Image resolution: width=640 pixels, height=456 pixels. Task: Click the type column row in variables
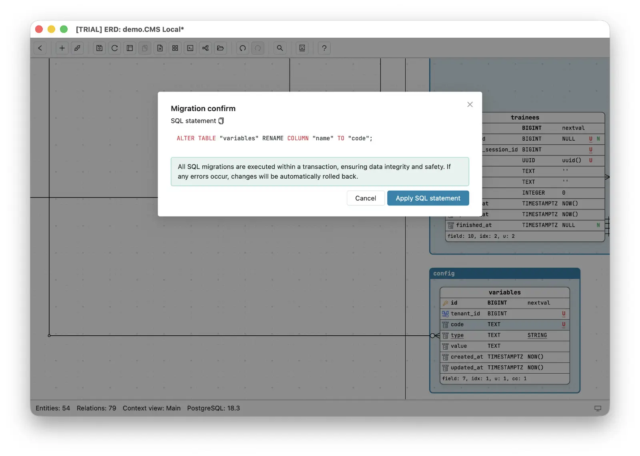pos(505,335)
